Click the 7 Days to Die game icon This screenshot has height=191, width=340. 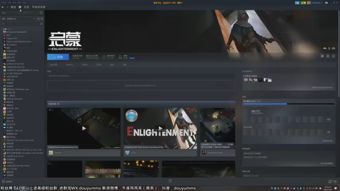[4, 38]
